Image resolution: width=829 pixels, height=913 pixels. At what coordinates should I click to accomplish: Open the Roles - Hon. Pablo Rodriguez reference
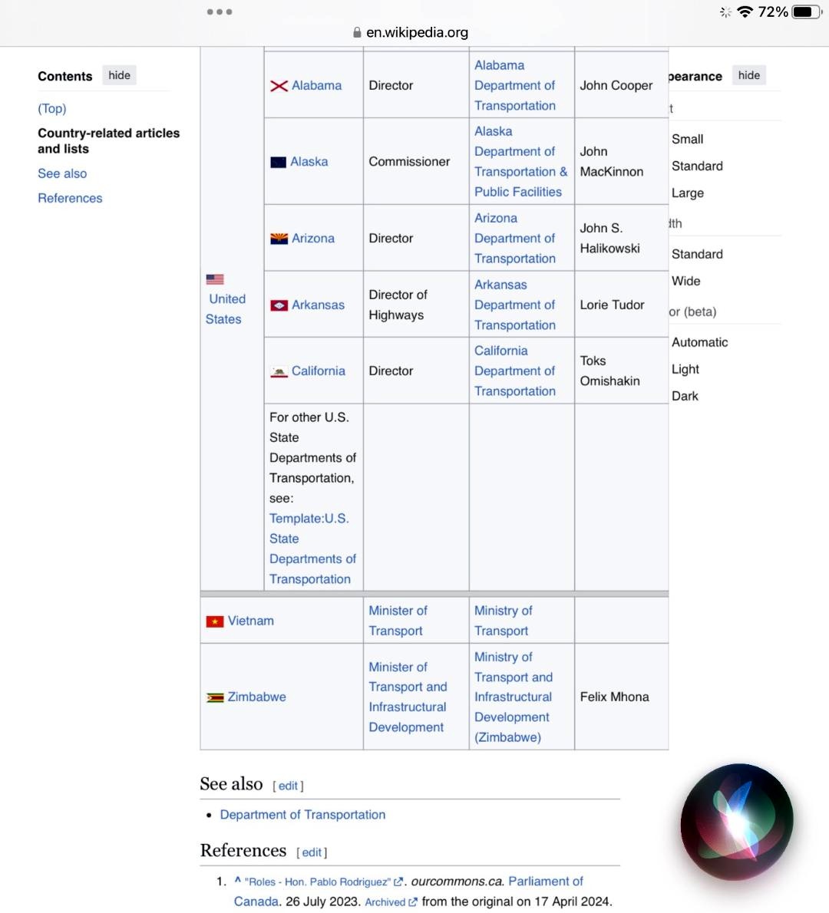318,882
